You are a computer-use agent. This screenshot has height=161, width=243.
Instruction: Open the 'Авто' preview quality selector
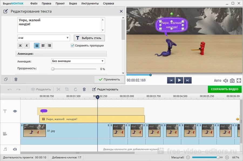[218, 80]
